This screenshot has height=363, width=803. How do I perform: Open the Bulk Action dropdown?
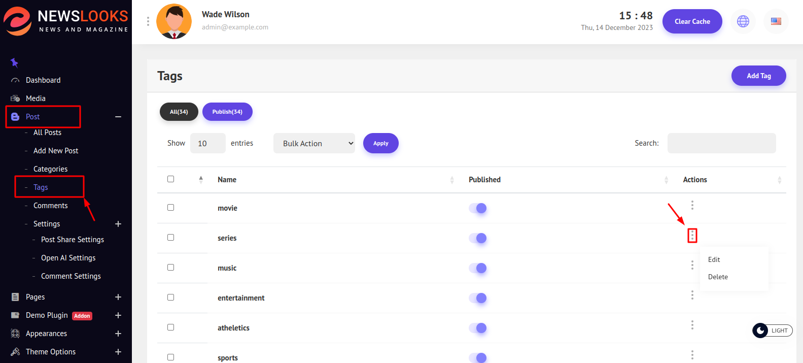click(x=314, y=144)
